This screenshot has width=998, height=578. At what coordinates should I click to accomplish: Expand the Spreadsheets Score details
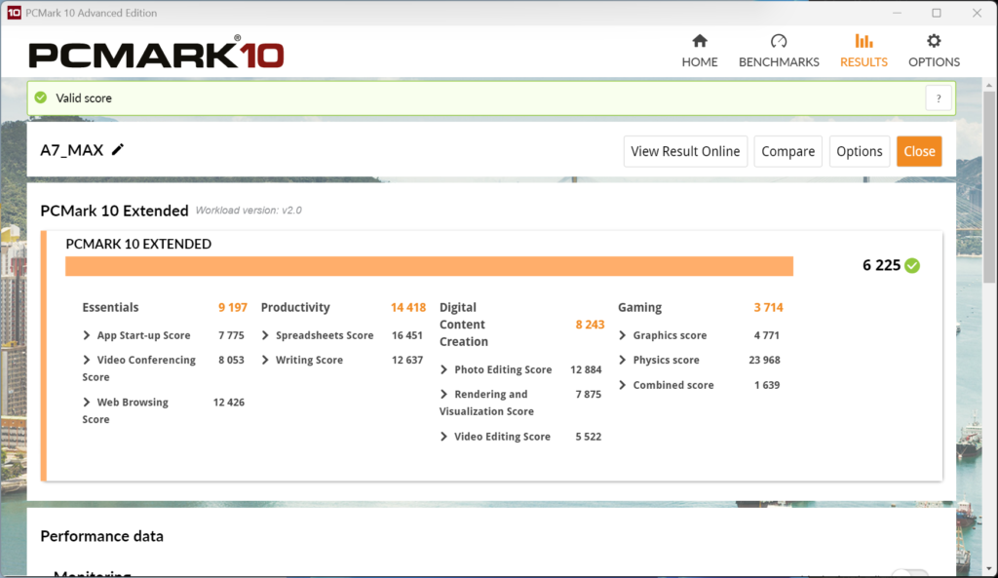pyautogui.click(x=266, y=335)
